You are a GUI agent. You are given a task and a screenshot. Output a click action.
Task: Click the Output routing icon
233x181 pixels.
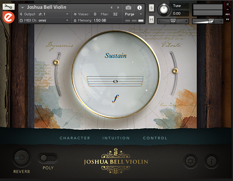point(21,14)
